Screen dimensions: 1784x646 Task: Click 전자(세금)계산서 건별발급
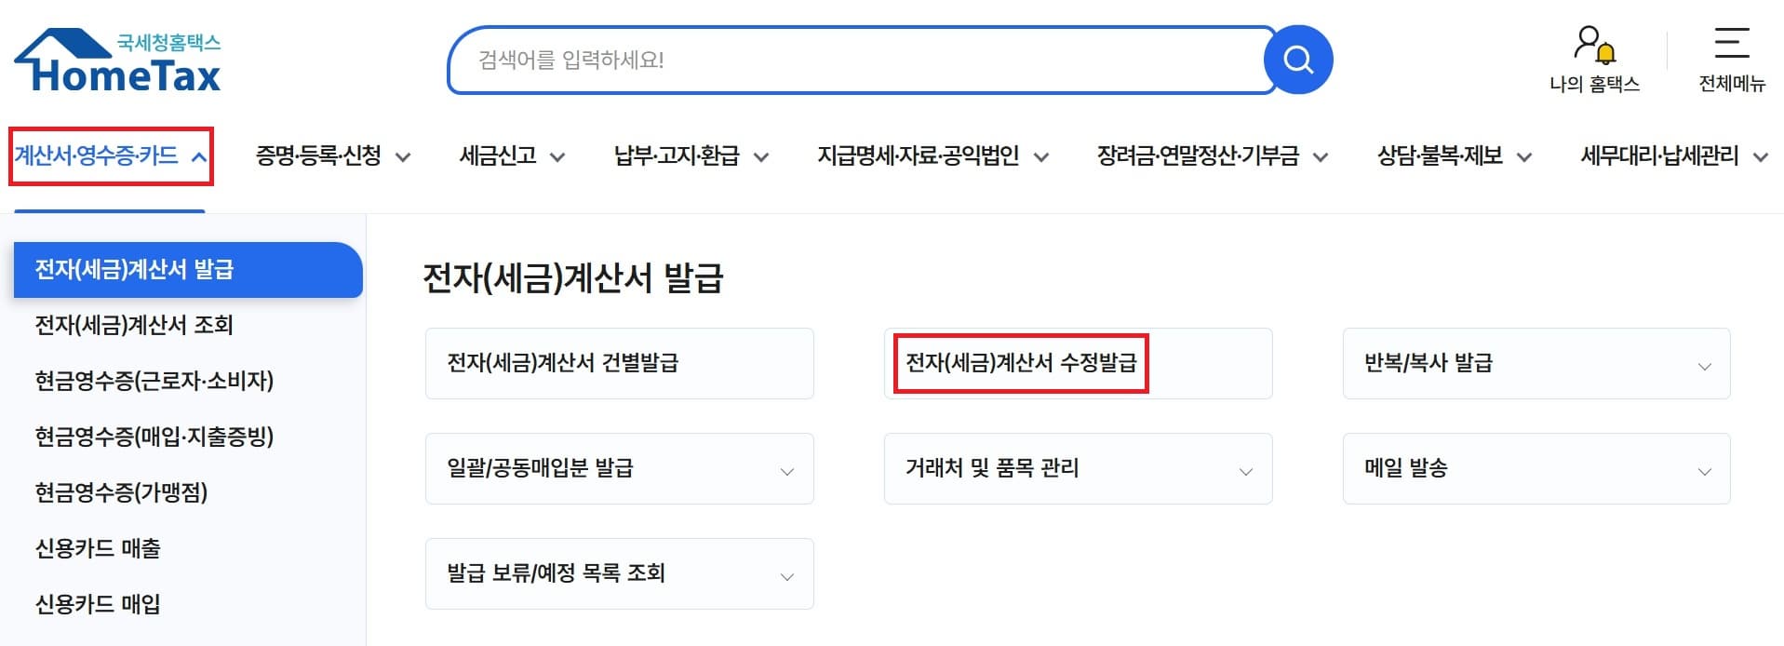pos(617,363)
